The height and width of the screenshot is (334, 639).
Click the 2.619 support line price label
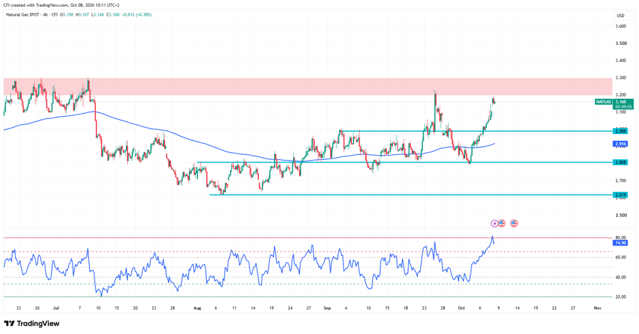[x=621, y=195]
